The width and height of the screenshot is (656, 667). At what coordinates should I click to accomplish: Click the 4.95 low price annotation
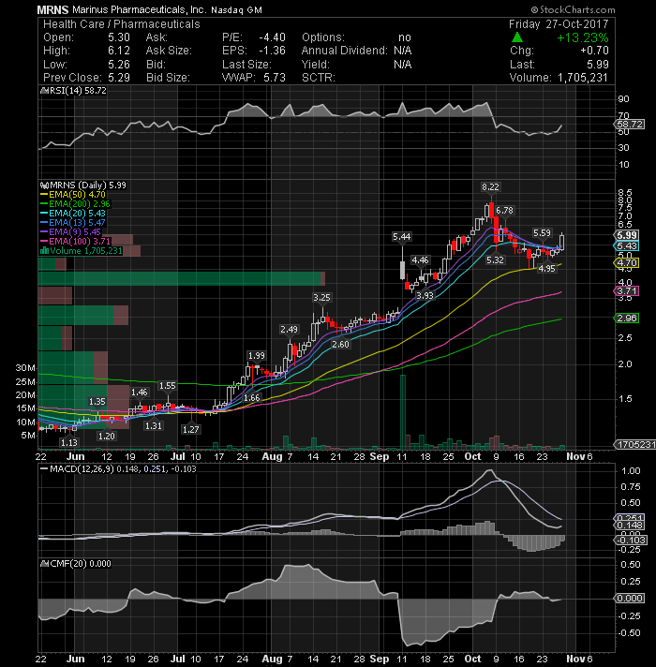pos(546,269)
